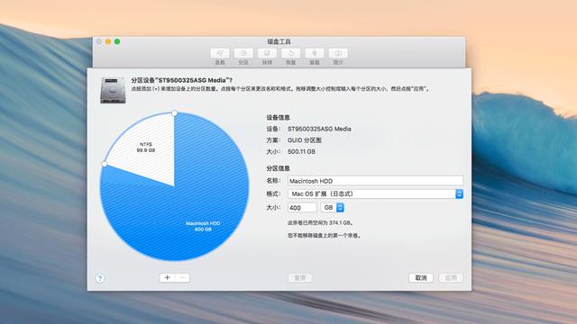The width and height of the screenshot is (577, 324).
Task: Remove the partition with the minus button
Action: pos(182,278)
